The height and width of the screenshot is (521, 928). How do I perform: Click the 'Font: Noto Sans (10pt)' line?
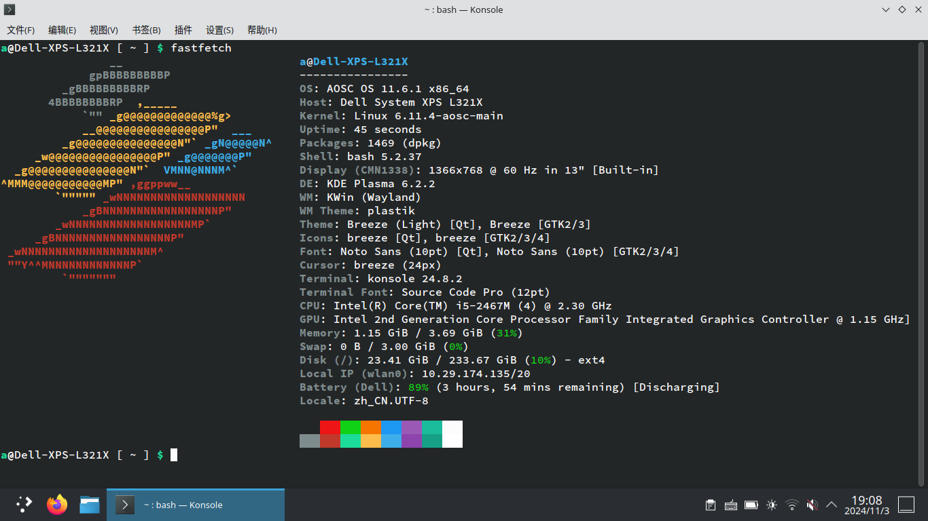click(490, 252)
